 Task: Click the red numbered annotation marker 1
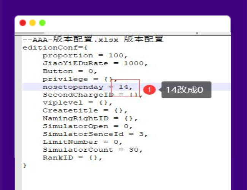coord(150,90)
